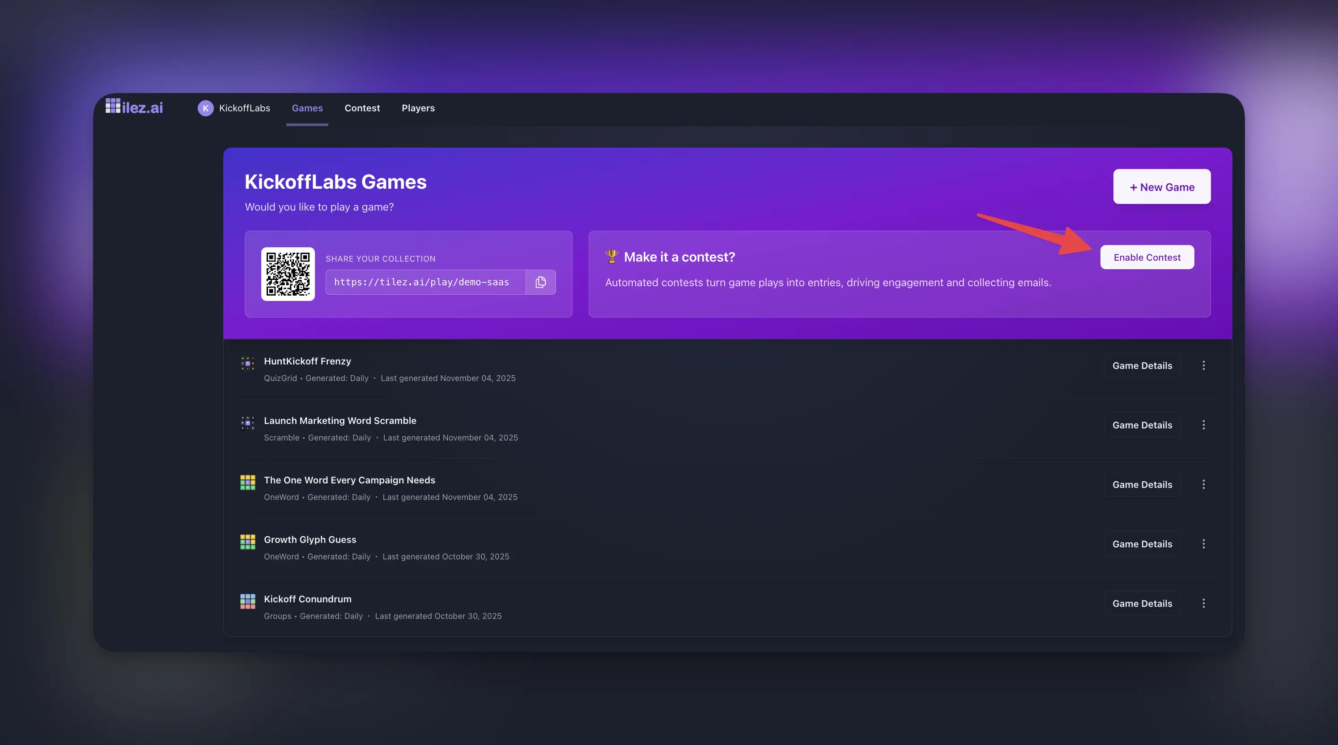Open Game Details for The One Word Every Campaign Needs
1338x745 pixels.
[x=1142, y=484]
